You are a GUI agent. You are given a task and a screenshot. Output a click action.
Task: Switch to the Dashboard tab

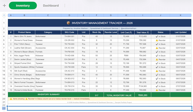pyautogui.click(x=51, y=6)
